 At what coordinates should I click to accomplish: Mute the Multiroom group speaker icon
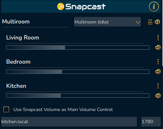[157, 22]
